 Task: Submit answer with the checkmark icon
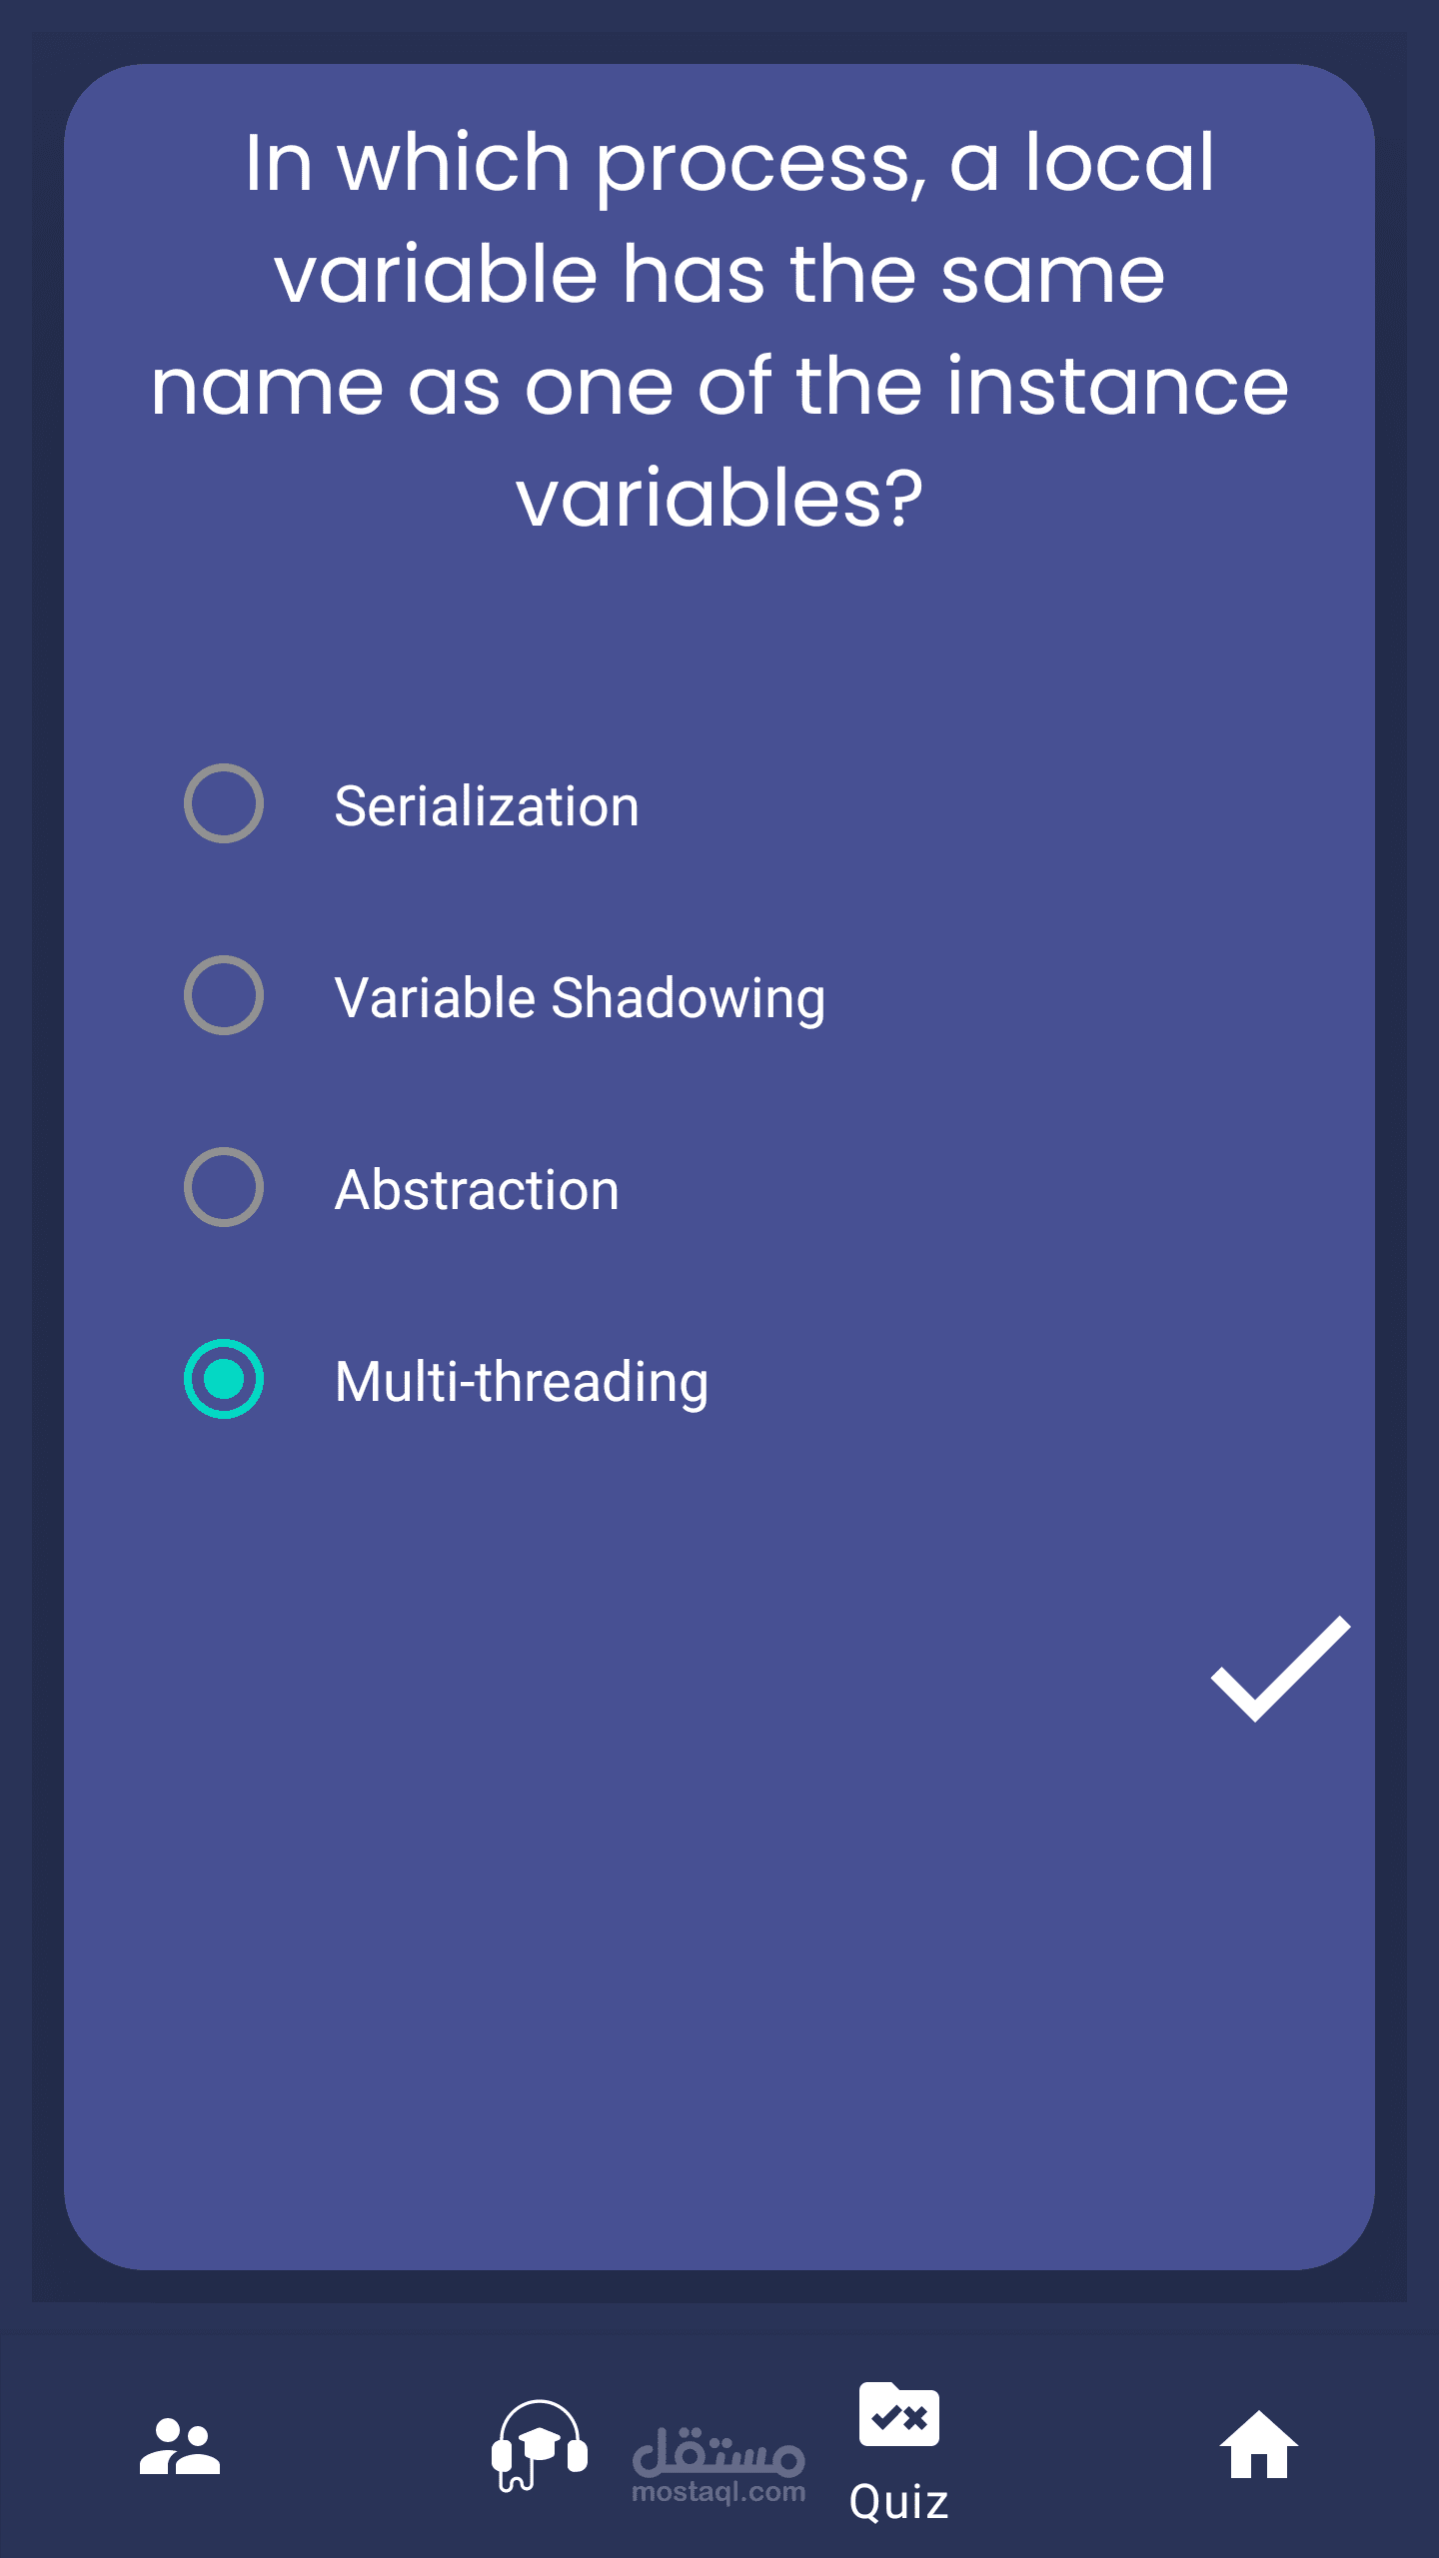click(1279, 1669)
